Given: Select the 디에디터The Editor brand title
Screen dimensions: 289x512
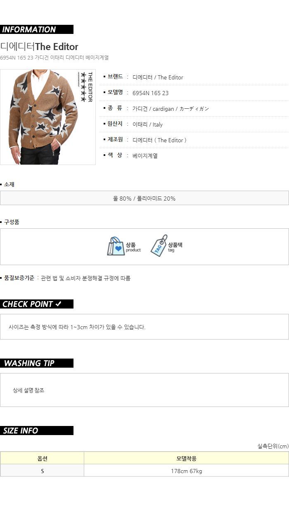Looking at the screenshot, I should point(39,46).
